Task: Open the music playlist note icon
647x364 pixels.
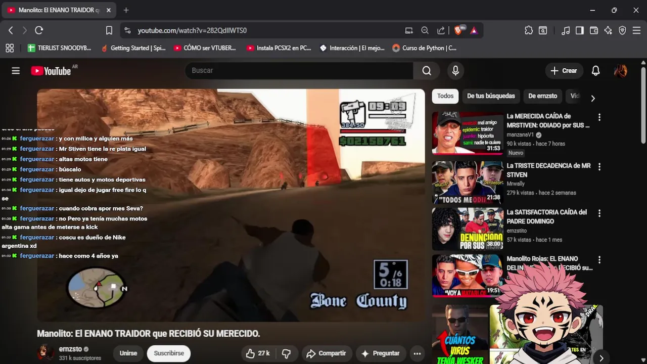Action: tap(566, 30)
